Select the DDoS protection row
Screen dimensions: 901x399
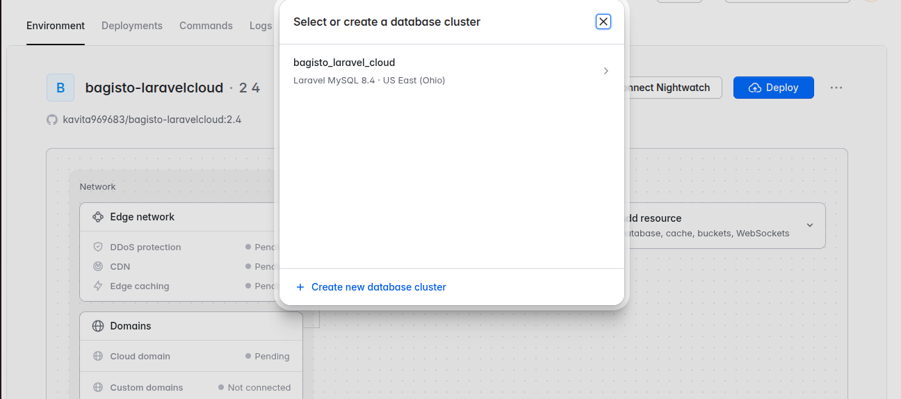click(x=184, y=247)
